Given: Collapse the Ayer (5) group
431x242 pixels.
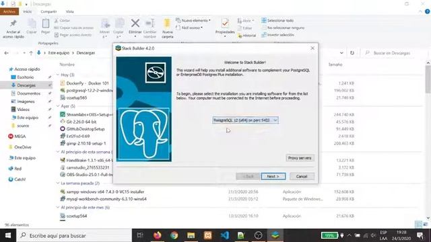Looking at the screenshot, I should [x=58, y=106].
